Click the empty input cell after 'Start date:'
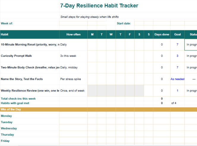The height and width of the screenshot is (146, 197). 139,23
